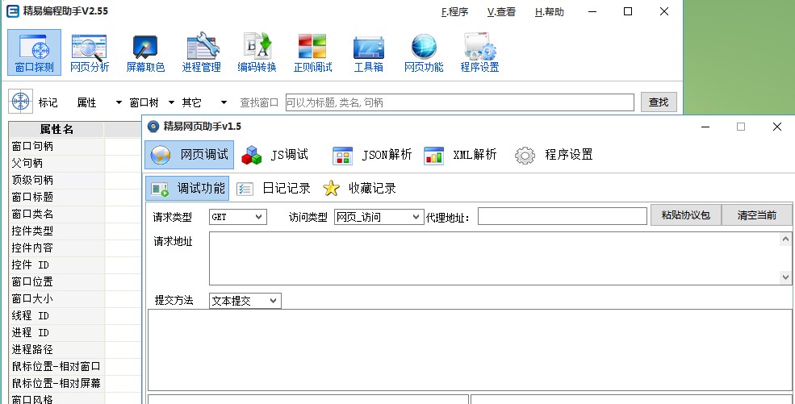Screen dimensions: 795x404
Task: Expand the 其它 dropdown
Action: [224, 102]
